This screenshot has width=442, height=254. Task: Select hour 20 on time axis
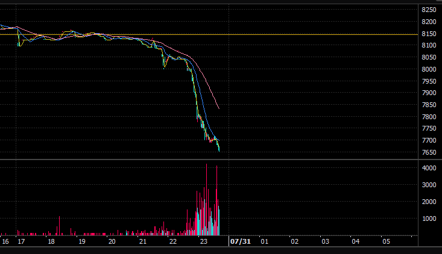click(x=112, y=241)
